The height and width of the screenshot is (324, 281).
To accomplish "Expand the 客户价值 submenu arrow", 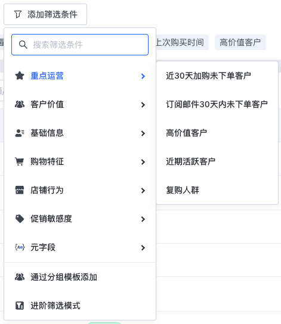I will pyautogui.click(x=143, y=105).
